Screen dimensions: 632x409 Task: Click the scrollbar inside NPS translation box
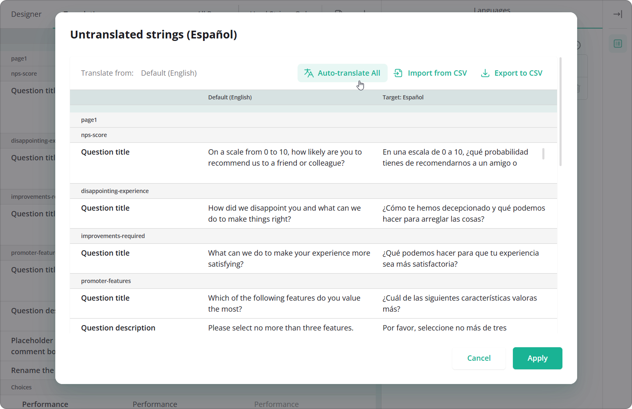point(543,154)
